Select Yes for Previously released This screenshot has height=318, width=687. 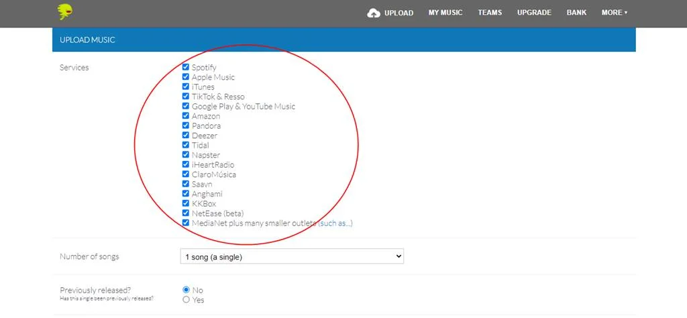[x=187, y=300]
